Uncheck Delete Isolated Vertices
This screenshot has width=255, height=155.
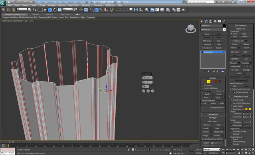pyautogui.click(x=231, y=89)
